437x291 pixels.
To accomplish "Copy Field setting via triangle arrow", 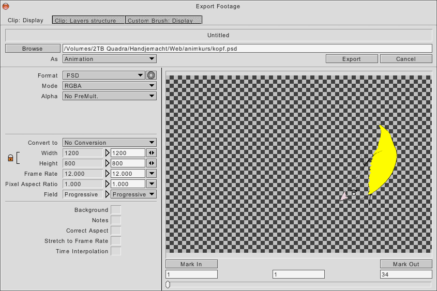I will click(x=107, y=194).
